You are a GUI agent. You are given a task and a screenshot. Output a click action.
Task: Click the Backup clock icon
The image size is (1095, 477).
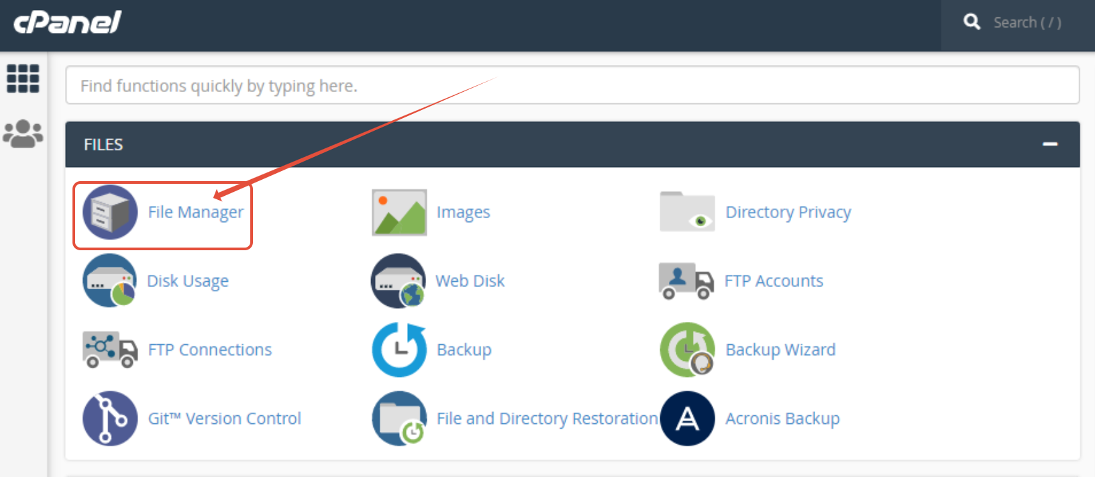tap(399, 350)
